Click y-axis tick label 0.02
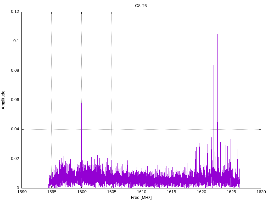 [x=15, y=159]
